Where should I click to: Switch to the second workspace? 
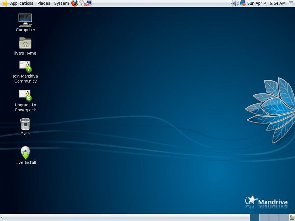point(264,218)
